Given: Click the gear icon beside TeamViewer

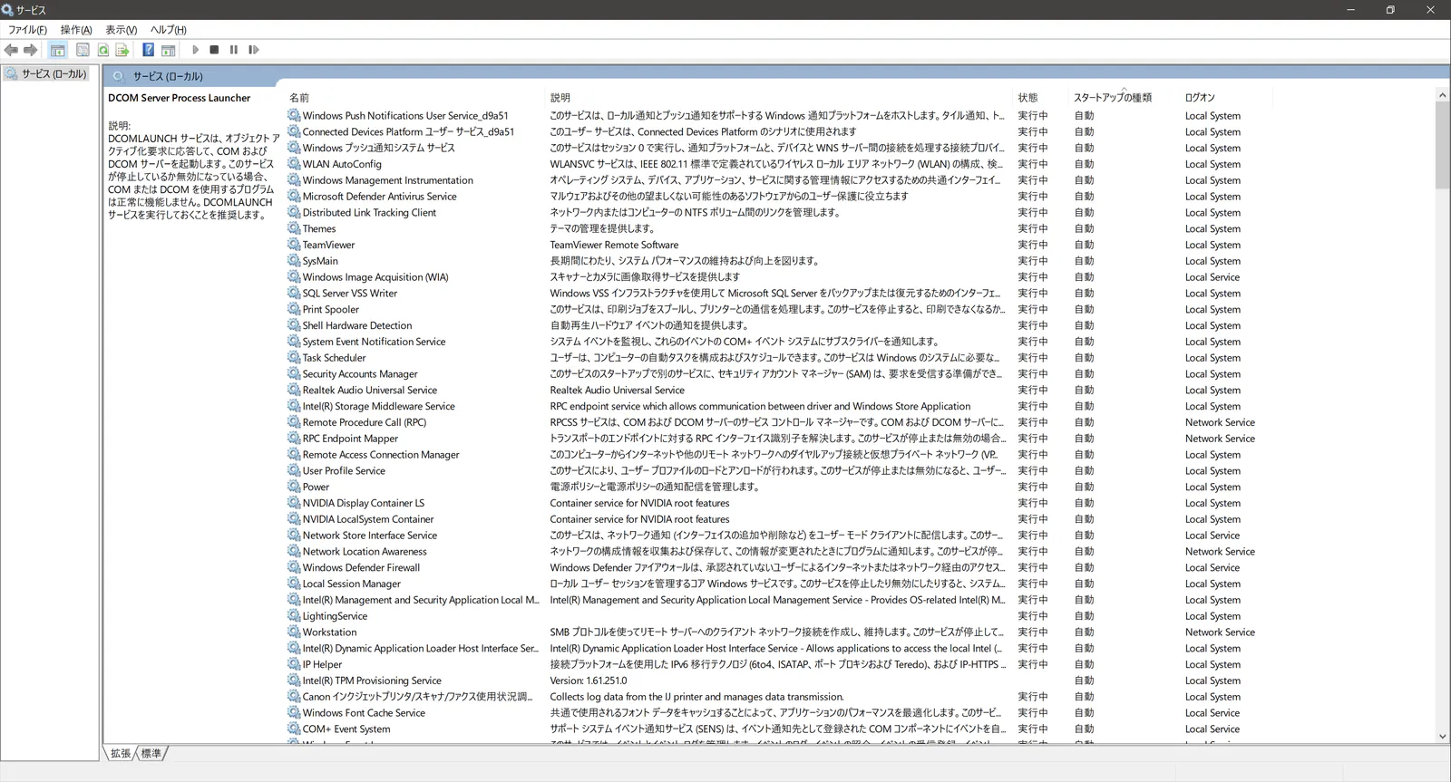Looking at the screenshot, I should click(294, 245).
